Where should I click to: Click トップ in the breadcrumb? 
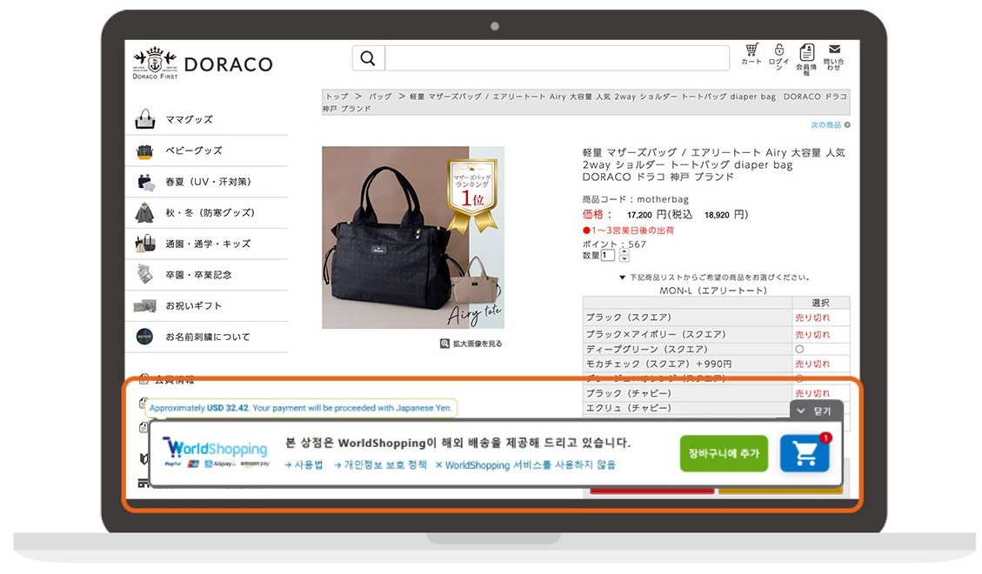pos(337,97)
